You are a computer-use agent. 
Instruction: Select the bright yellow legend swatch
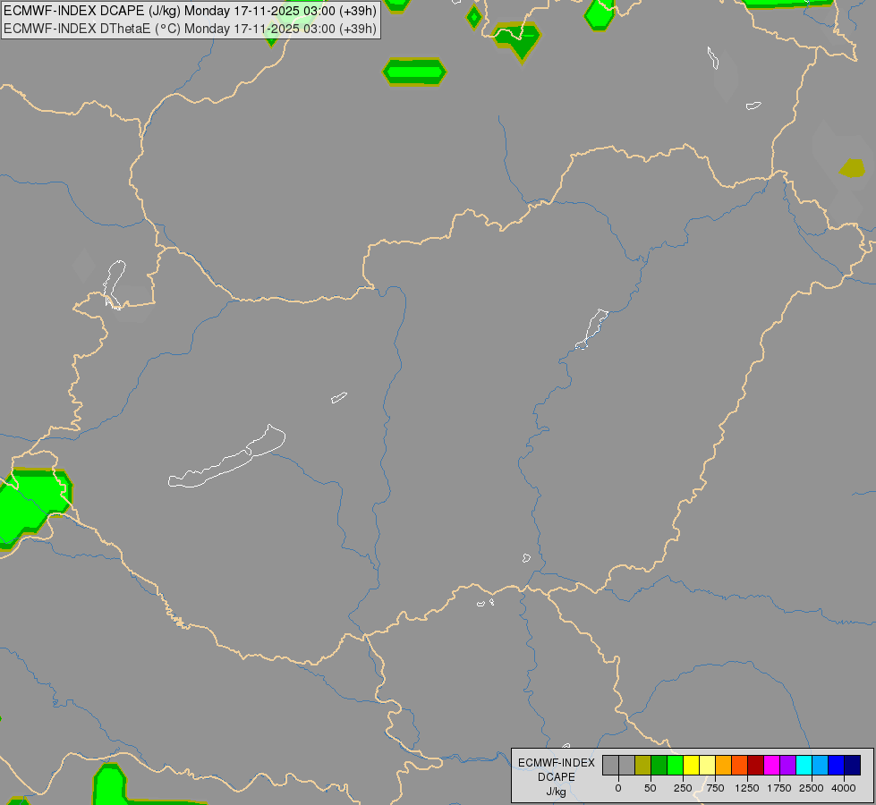[x=692, y=766]
